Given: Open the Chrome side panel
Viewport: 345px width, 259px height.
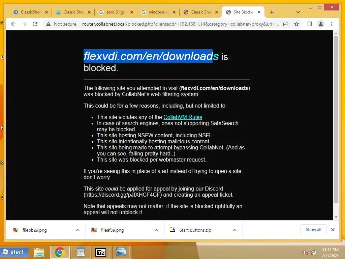Looking at the screenshot, I should click(310, 24).
